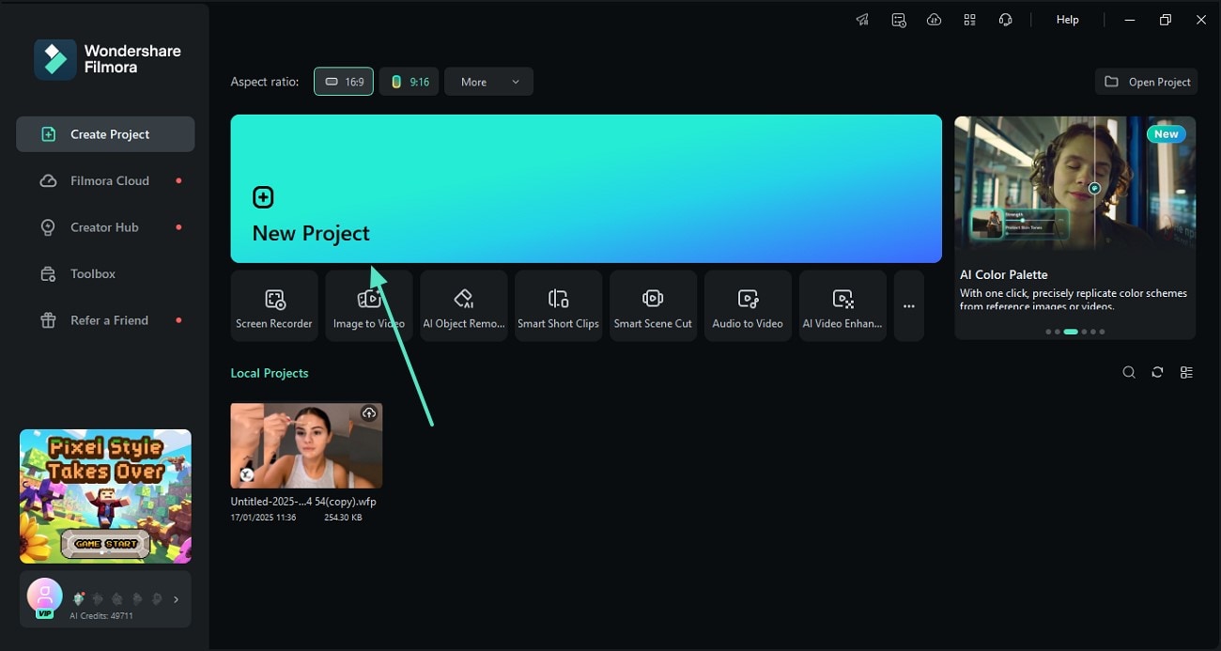Select 16:9 aspect ratio
This screenshot has width=1221, height=651.
coord(344,82)
